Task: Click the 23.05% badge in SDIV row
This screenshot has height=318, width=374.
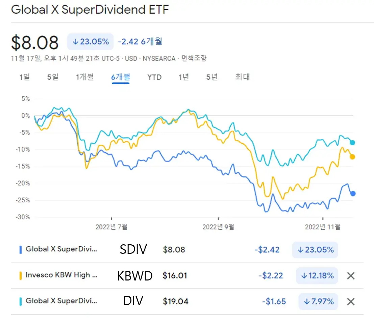Action: pos(315,250)
